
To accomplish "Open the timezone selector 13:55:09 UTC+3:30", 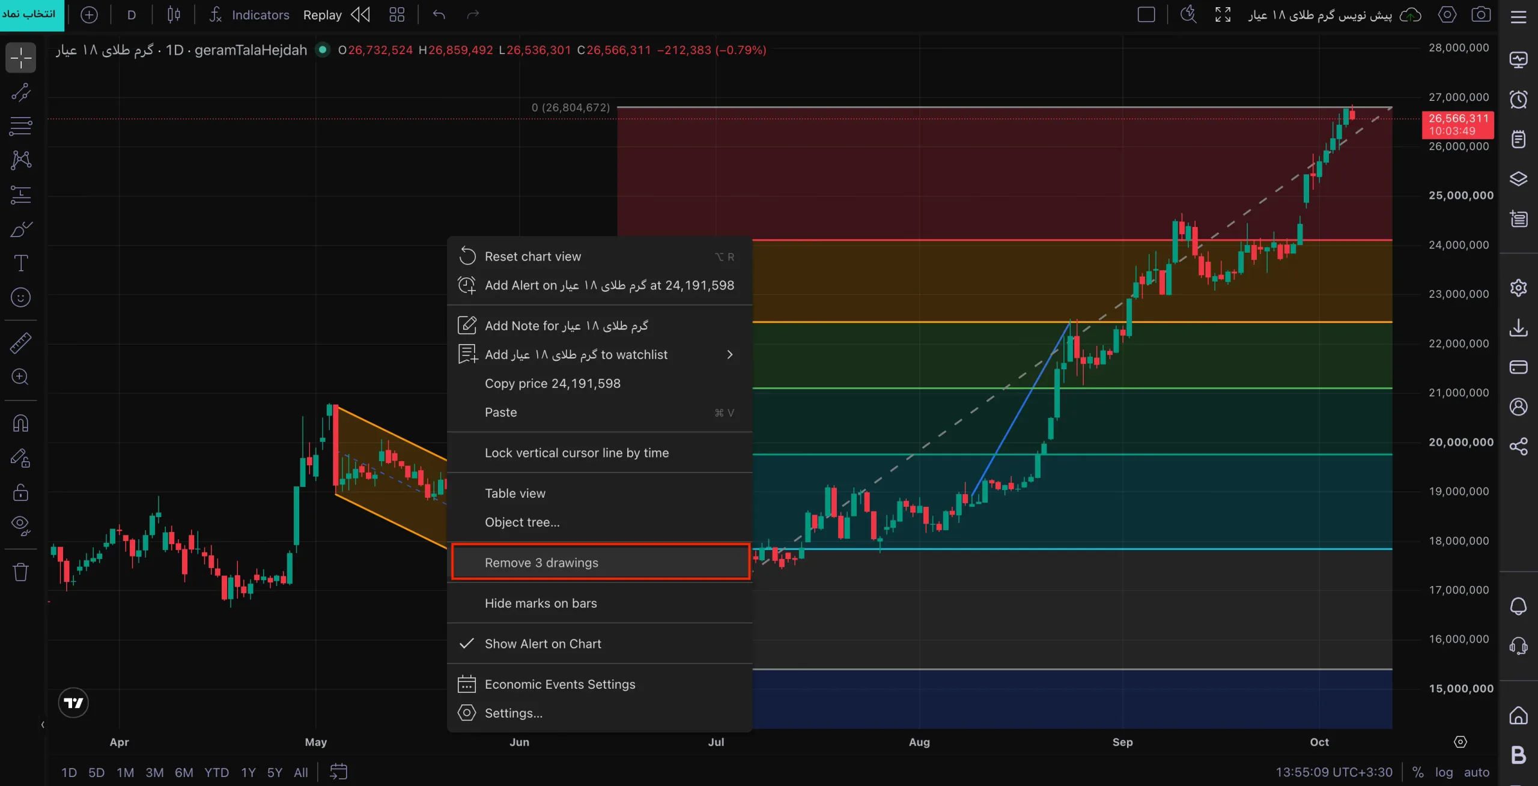I will coord(1334,772).
